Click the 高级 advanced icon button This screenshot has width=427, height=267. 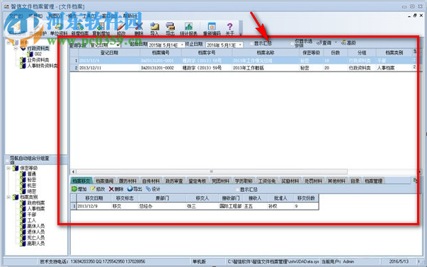[344, 42]
